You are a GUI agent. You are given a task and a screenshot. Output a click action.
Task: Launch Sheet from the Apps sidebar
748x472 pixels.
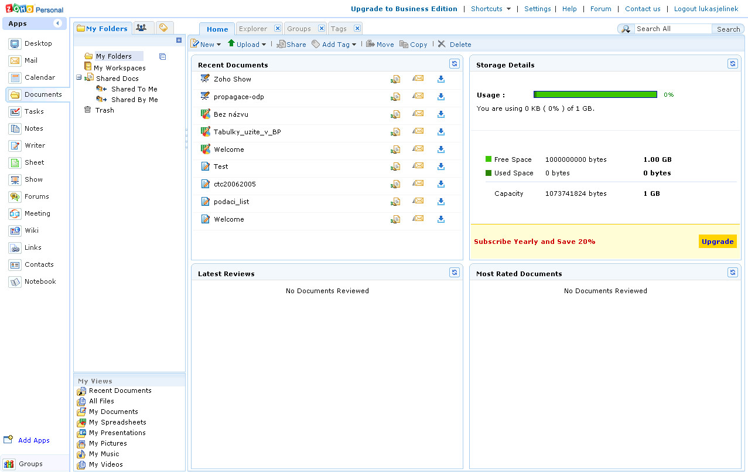click(27, 162)
